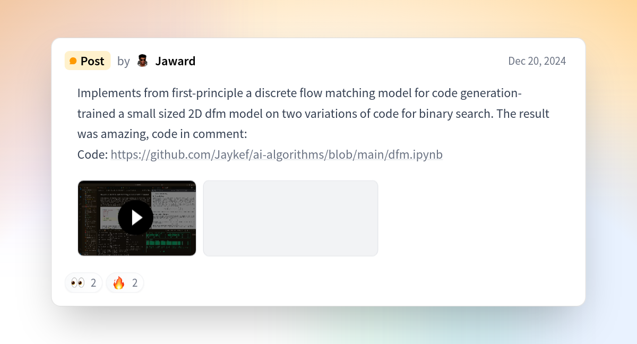The image size is (637, 344).
Task: Click the Dec 20, 2024 date
Action: coord(537,61)
